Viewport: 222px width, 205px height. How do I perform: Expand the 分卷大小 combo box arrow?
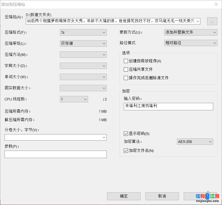click(x=104, y=137)
